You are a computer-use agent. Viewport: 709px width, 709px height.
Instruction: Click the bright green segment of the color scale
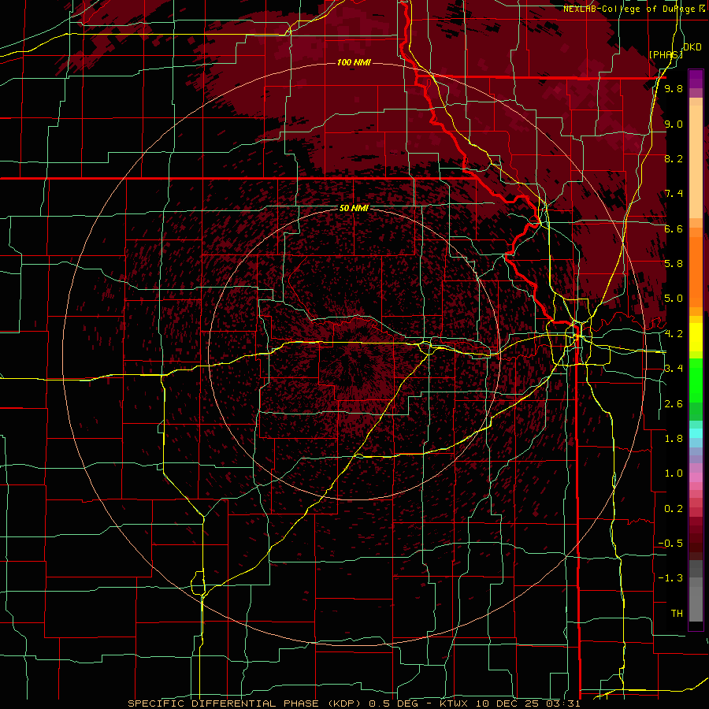[696, 380]
